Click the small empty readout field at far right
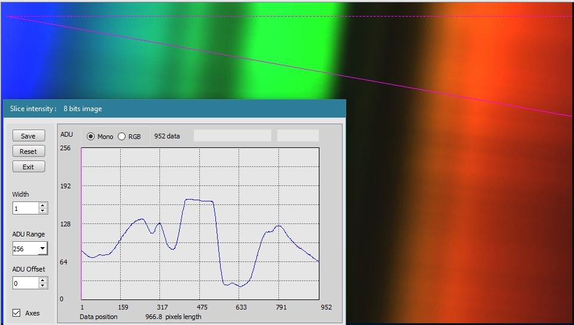This screenshot has width=574, height=325. coord(297,136)
